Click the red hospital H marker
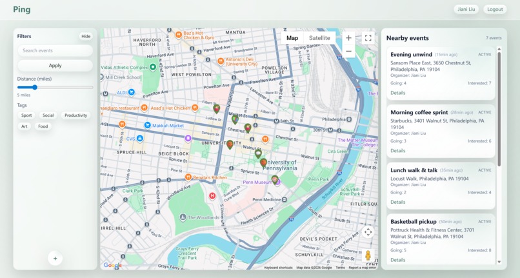Viewport: 520px width, 278px height. pos(212,196)
